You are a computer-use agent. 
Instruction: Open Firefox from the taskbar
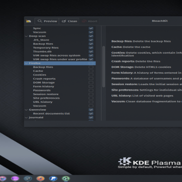[40, 178]
